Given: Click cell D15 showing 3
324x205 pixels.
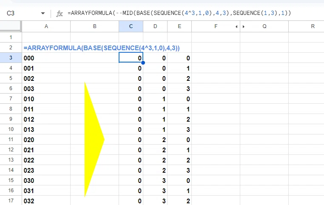Looking at the screenshot, I should click(x=155, y=180).
